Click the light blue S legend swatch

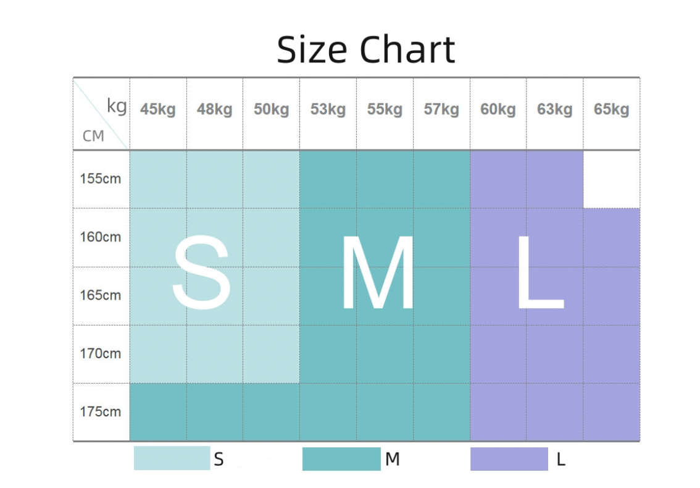(x=172, y=458)
